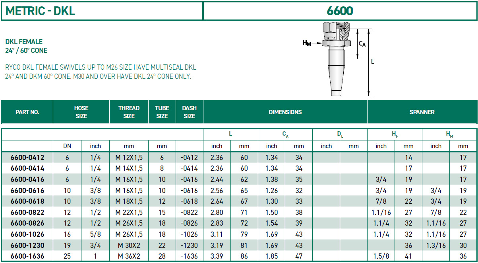Click the DIMENSIONS header
The width and height of the screenshot is (478, 263).
coord(285,112)
